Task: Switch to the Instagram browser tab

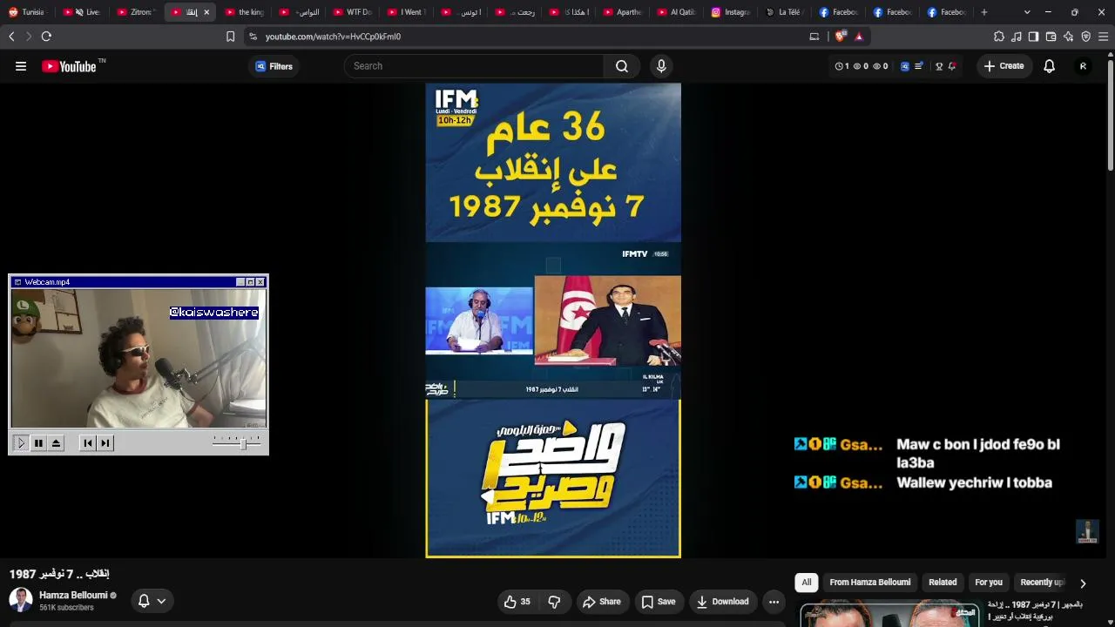Action: point(732,12)
